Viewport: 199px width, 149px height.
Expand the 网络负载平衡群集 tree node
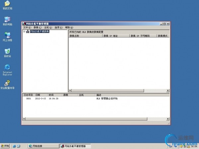click(24, 31)
